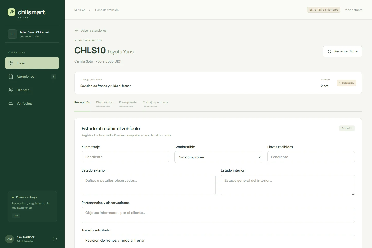Click the Taller Demo Chilsmart workshop card
Screen dimensions: 372x248
[x=32, y=34]
